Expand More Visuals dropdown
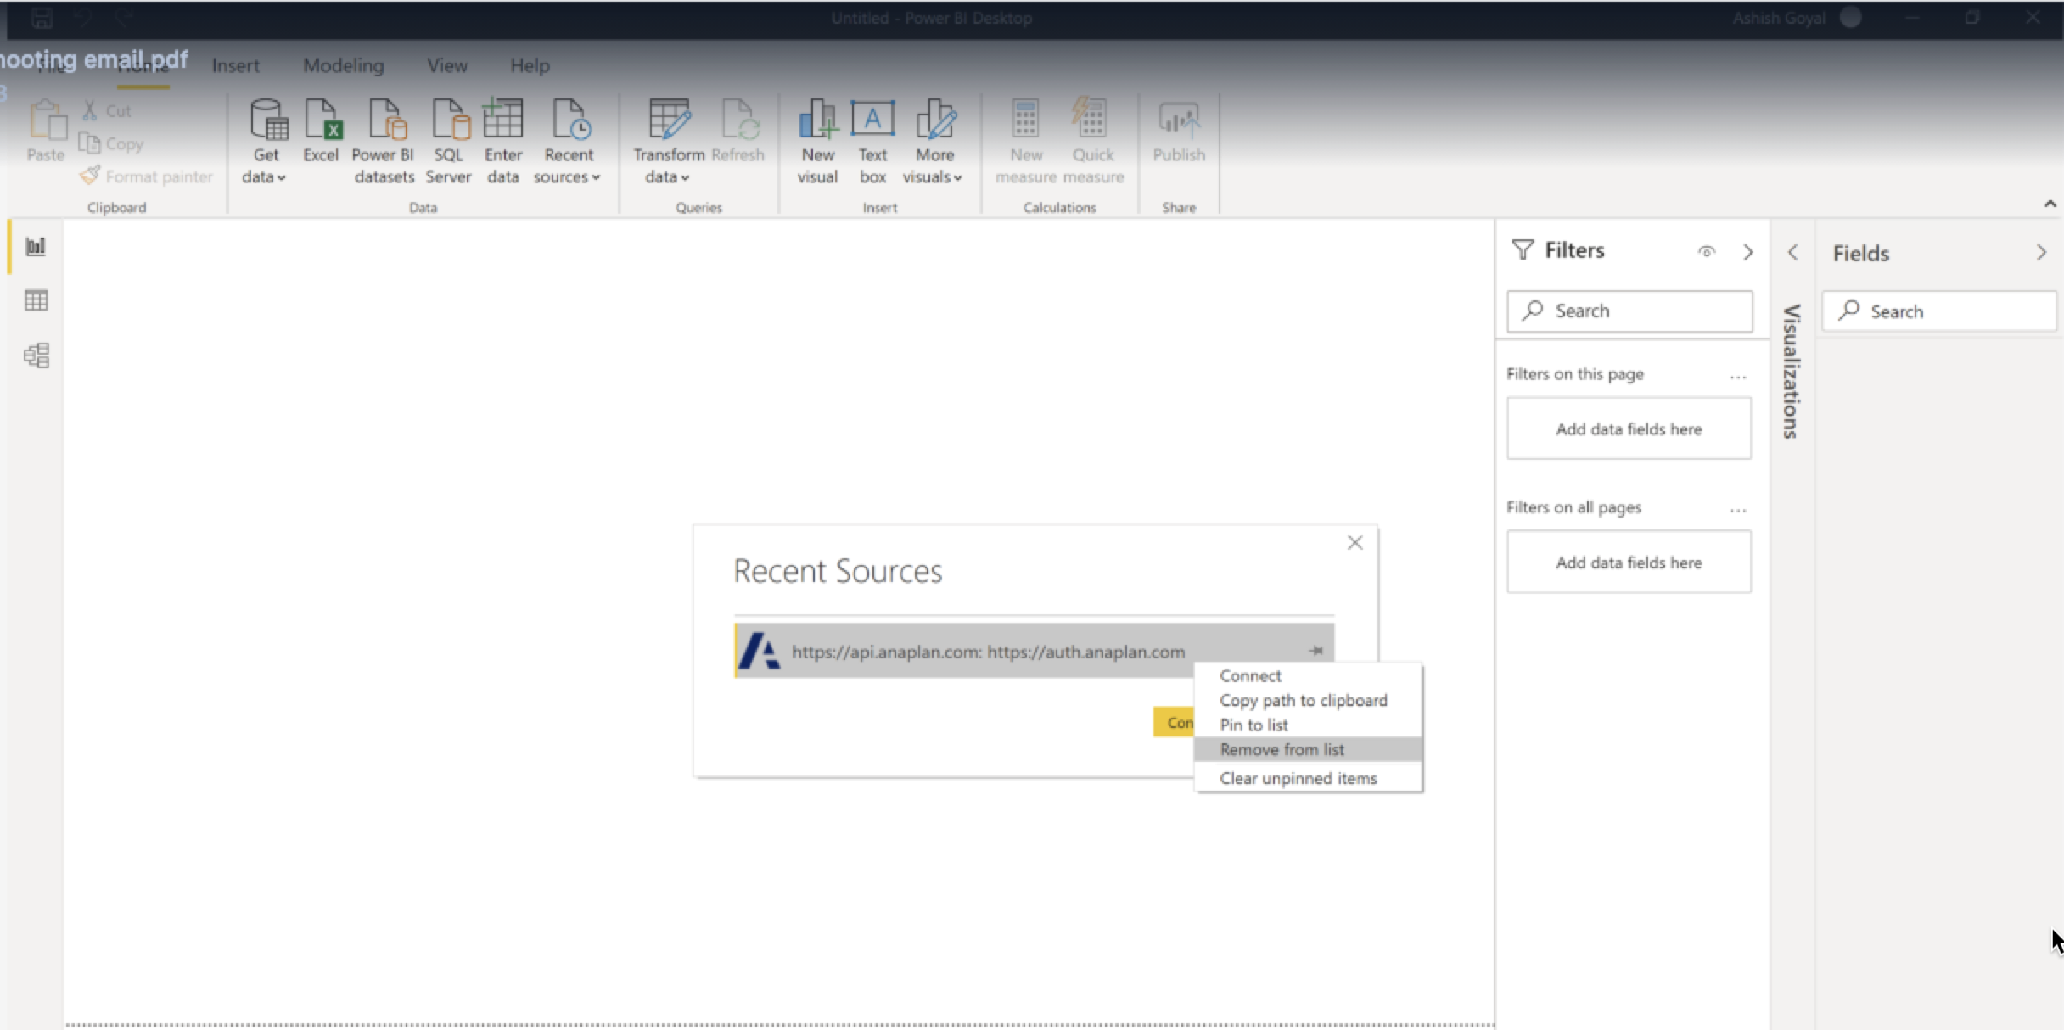 click(x=958, y=177)
